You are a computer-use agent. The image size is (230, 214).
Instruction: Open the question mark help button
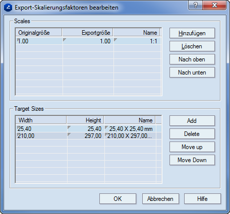196,5
